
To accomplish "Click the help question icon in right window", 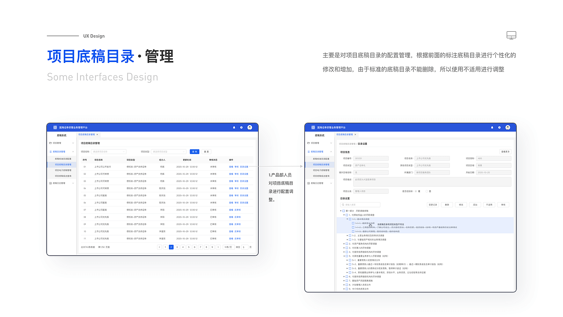I will (x=499, y=127).
